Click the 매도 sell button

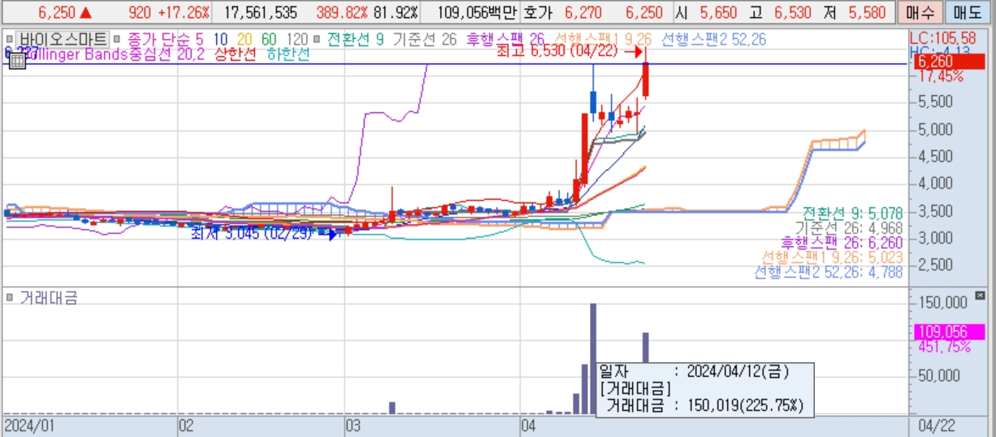click(968, 13)
